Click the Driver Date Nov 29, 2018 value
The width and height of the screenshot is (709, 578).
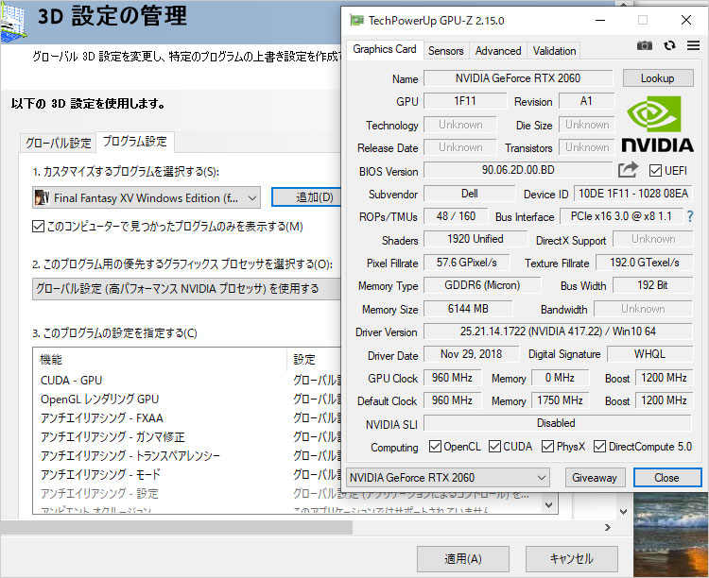tap(471, 354)
